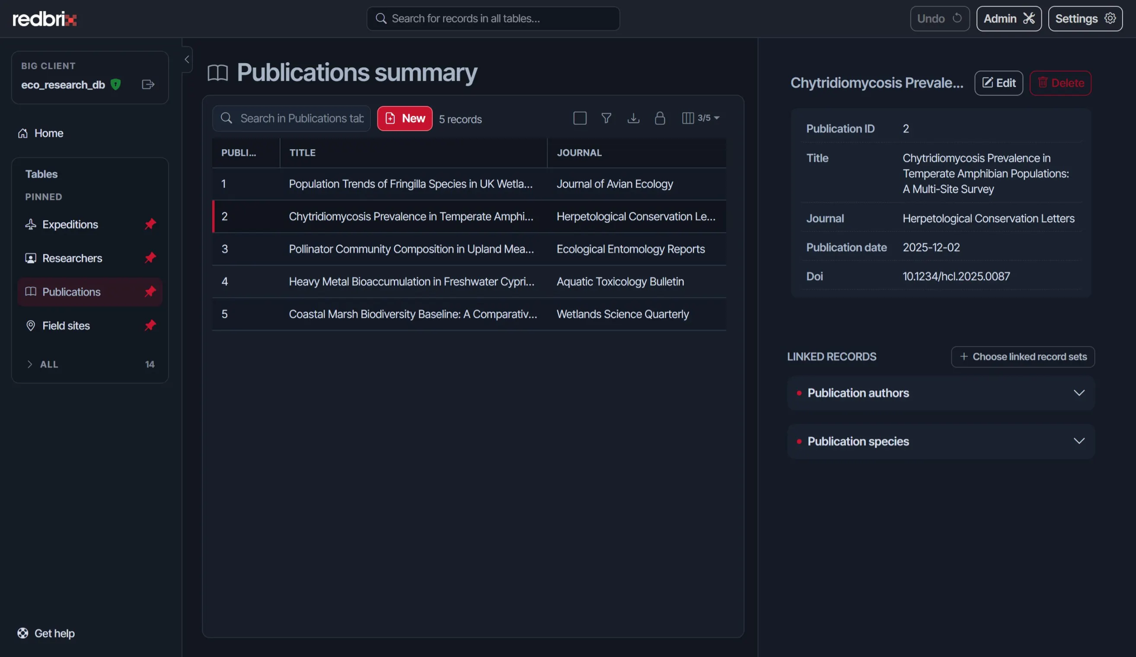Open the Expeditions table
The height and width of the screenshot is (657, 1136).
click(x=70, y=224)
